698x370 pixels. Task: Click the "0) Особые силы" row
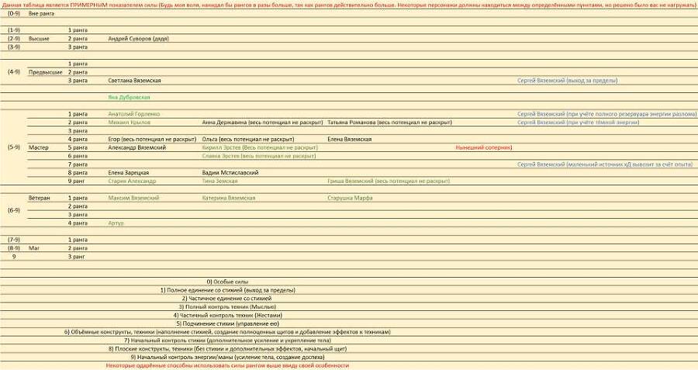(227, 282)
